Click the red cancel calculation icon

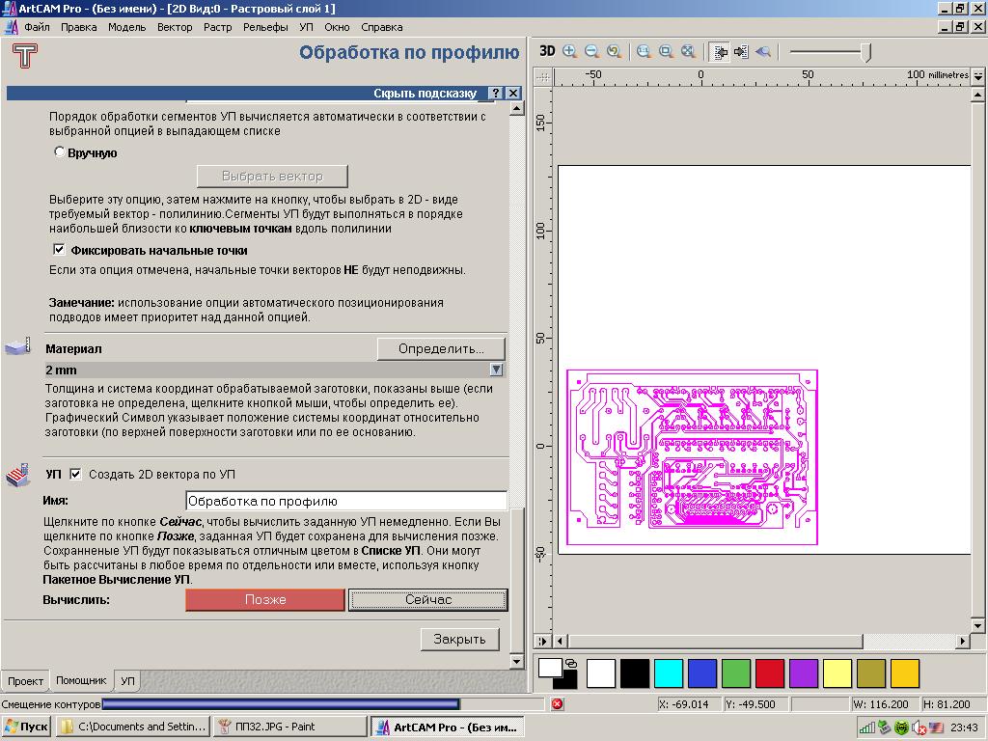pyautogui.click(x=557, y=704)
